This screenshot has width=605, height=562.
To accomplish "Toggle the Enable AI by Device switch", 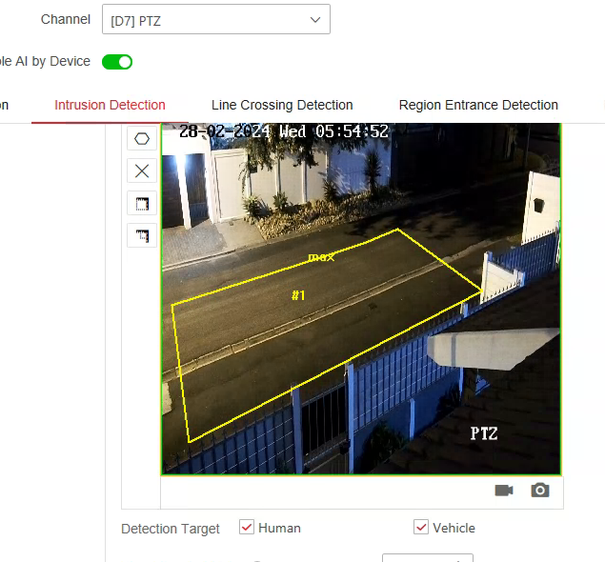I will click(117, 62).
